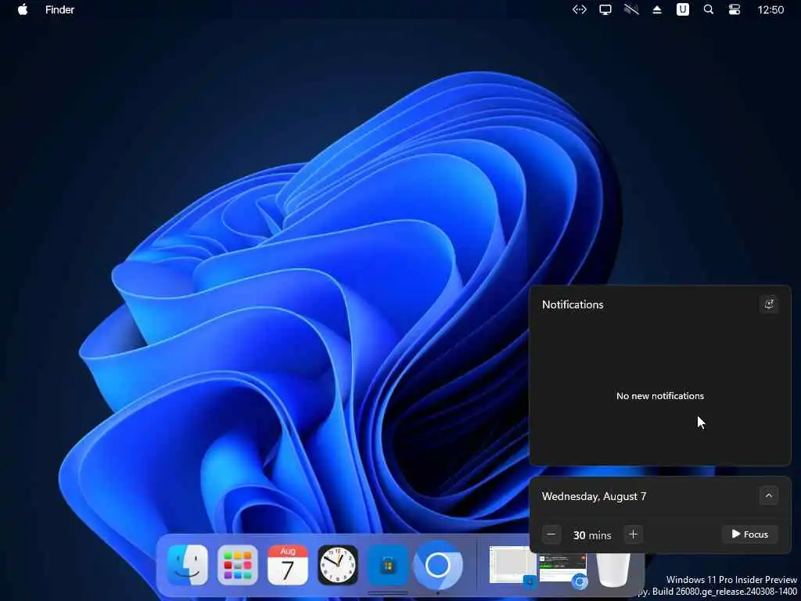Open the Apple logo menu
Screen dimensions: 801x601
(23, 9)
